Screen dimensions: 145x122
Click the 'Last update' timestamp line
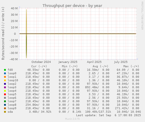point(109,115)
